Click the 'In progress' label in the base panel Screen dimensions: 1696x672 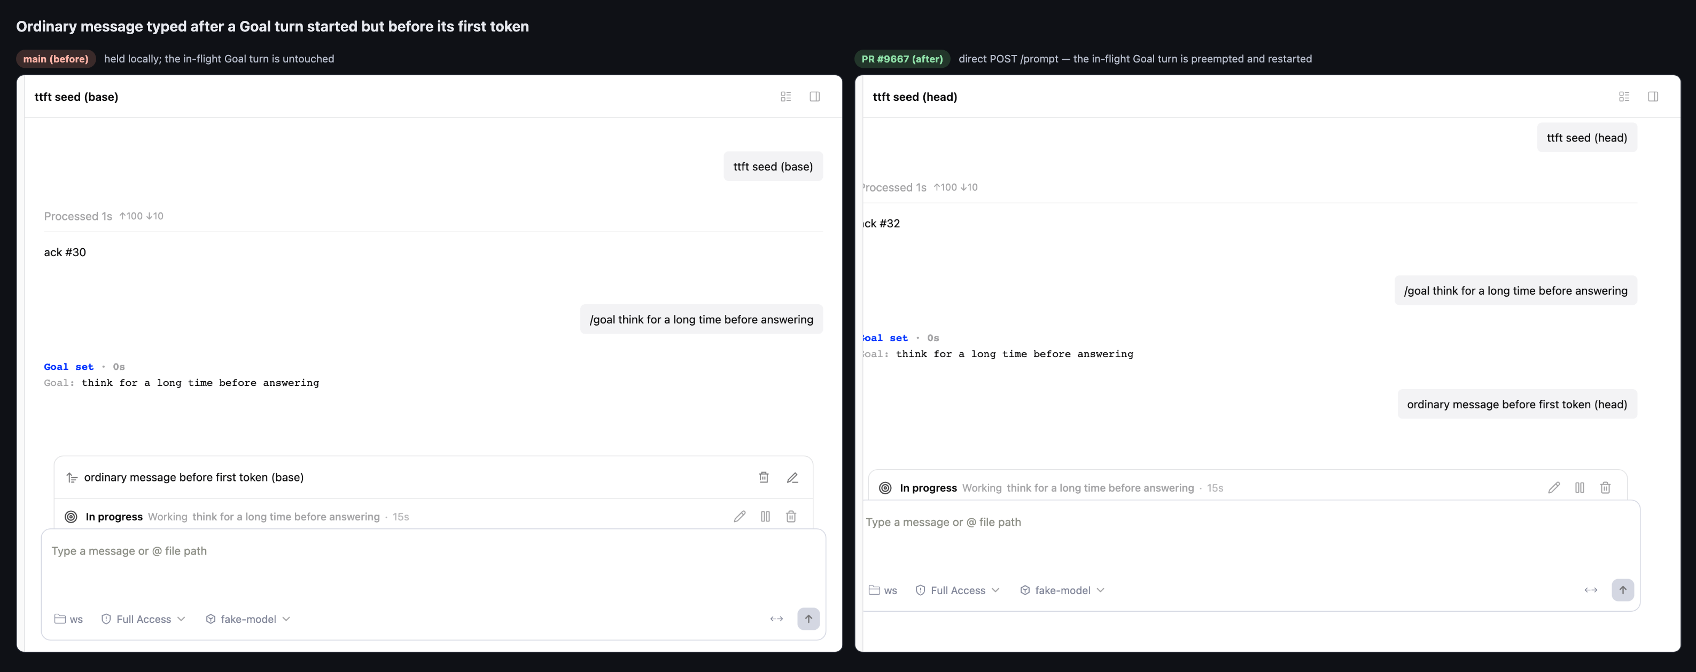(114, 517)
